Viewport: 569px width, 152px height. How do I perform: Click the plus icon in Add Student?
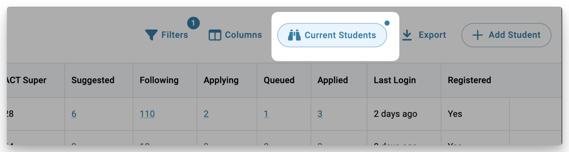click(x=478, y=35)
